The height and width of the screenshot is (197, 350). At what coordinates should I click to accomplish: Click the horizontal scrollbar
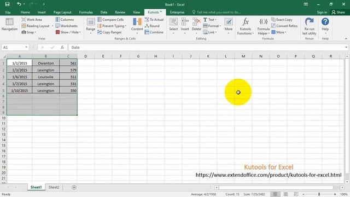point(276,187)
